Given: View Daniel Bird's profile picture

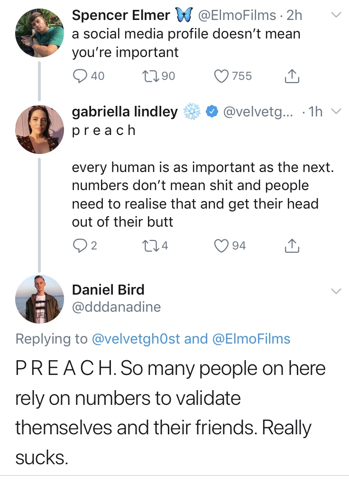Looking at the screenshot, I should [40, 299].
